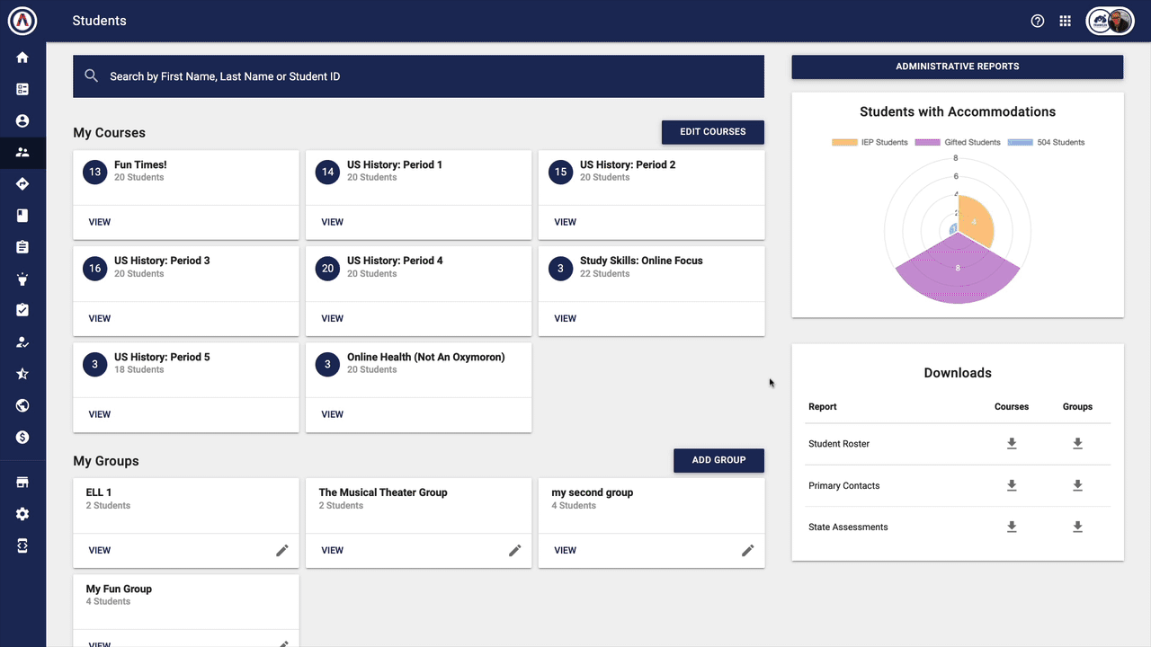
Task: Open the storefront icon in the sidebar
Action: click(22, 483)
